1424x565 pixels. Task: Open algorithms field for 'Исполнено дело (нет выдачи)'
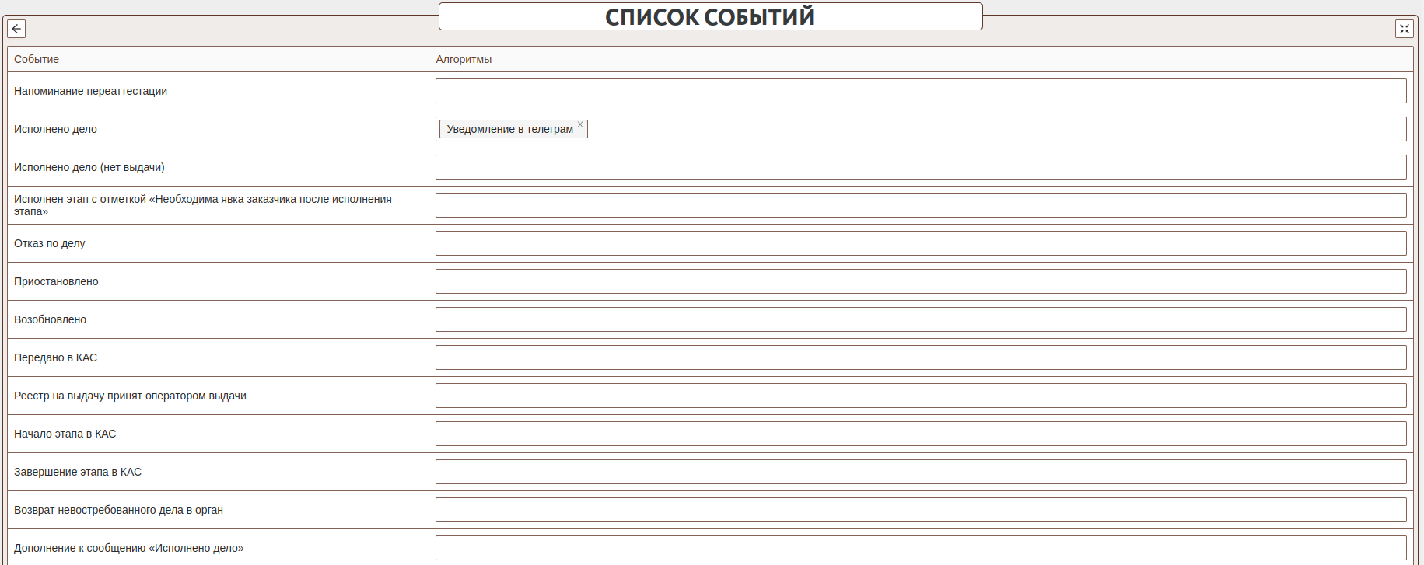point(920,167)
